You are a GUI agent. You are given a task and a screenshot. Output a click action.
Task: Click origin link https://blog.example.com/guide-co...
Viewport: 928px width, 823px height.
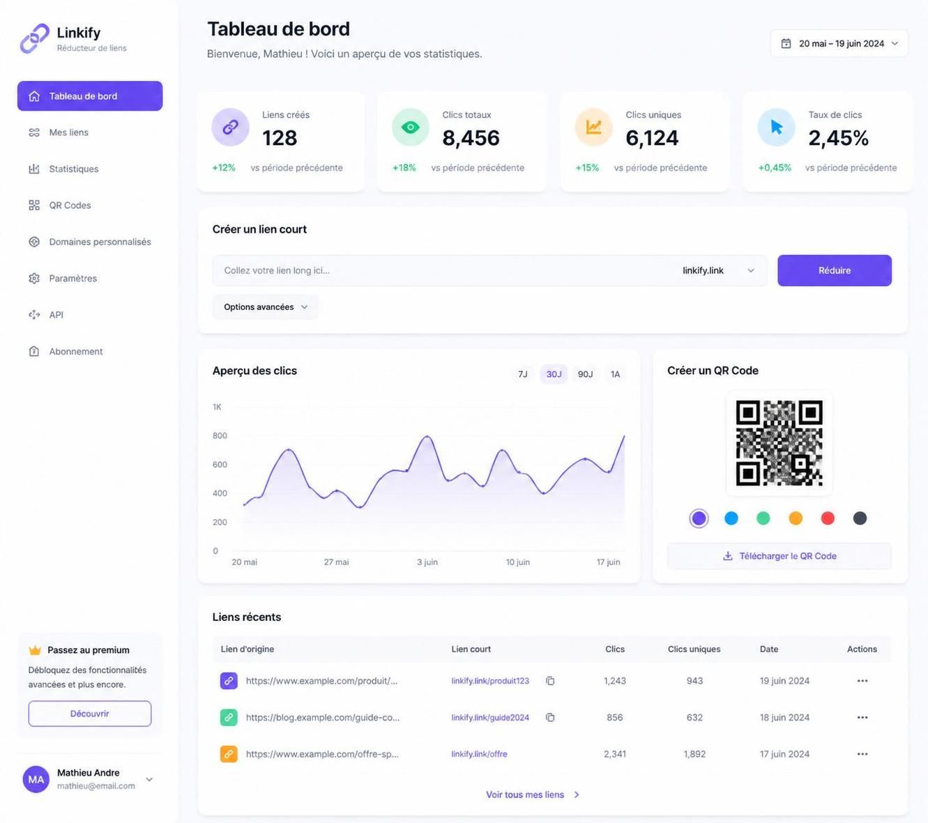323,717
